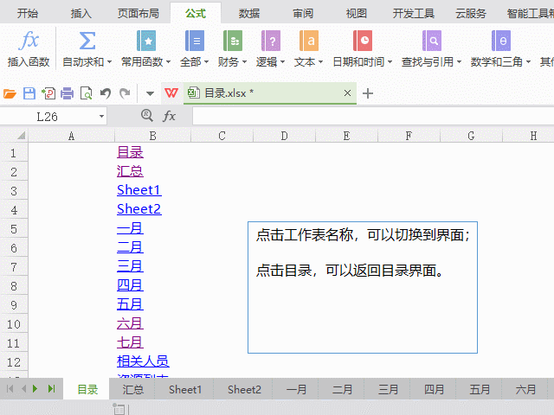Click the 相关人员 hyperlink
This screenshot has height=415, width=554.
coord(143,361)
